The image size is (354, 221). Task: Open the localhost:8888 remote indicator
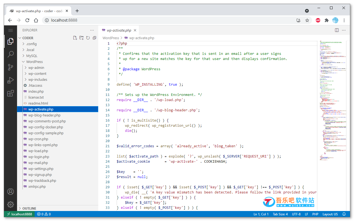(x=19, y=214)
